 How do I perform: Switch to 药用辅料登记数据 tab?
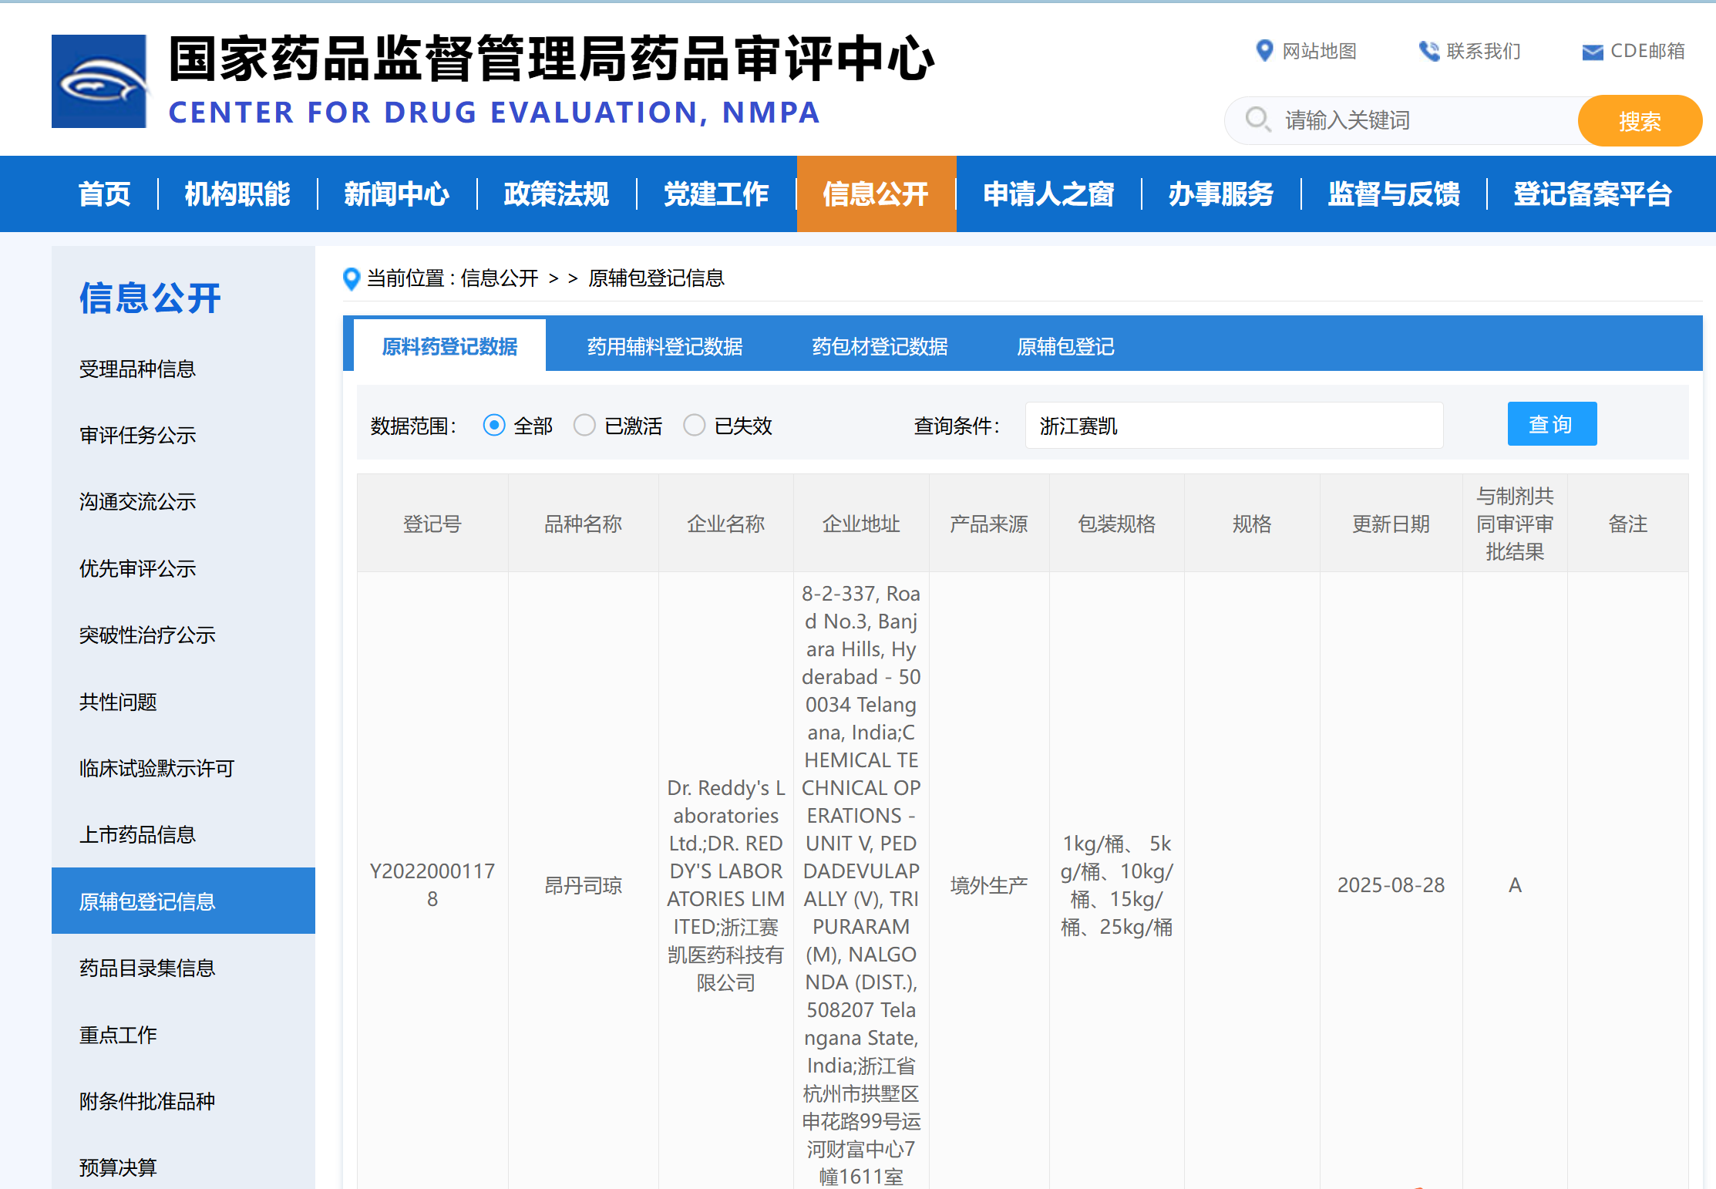coord(665,346)
